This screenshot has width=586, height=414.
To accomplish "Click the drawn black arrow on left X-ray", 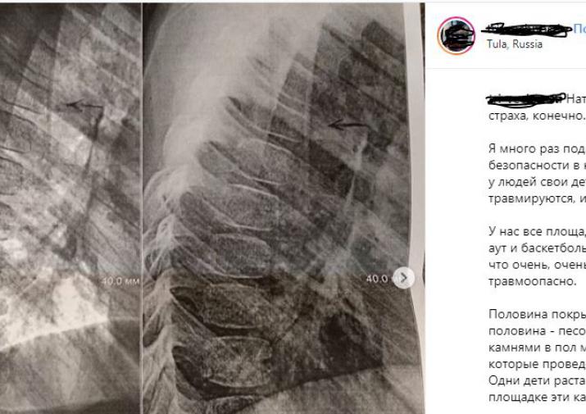I will coord(84,104).
